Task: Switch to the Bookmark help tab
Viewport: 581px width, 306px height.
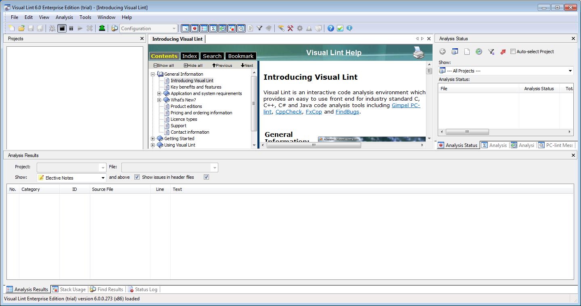Action: [x=241, y=56]
